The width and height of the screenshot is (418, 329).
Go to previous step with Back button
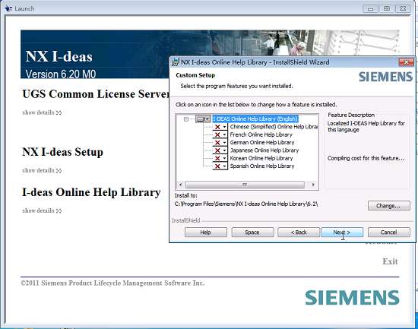pos(299,233)
